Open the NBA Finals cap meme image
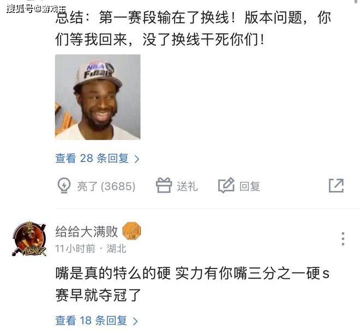360x330 pixels. (98, 97)
